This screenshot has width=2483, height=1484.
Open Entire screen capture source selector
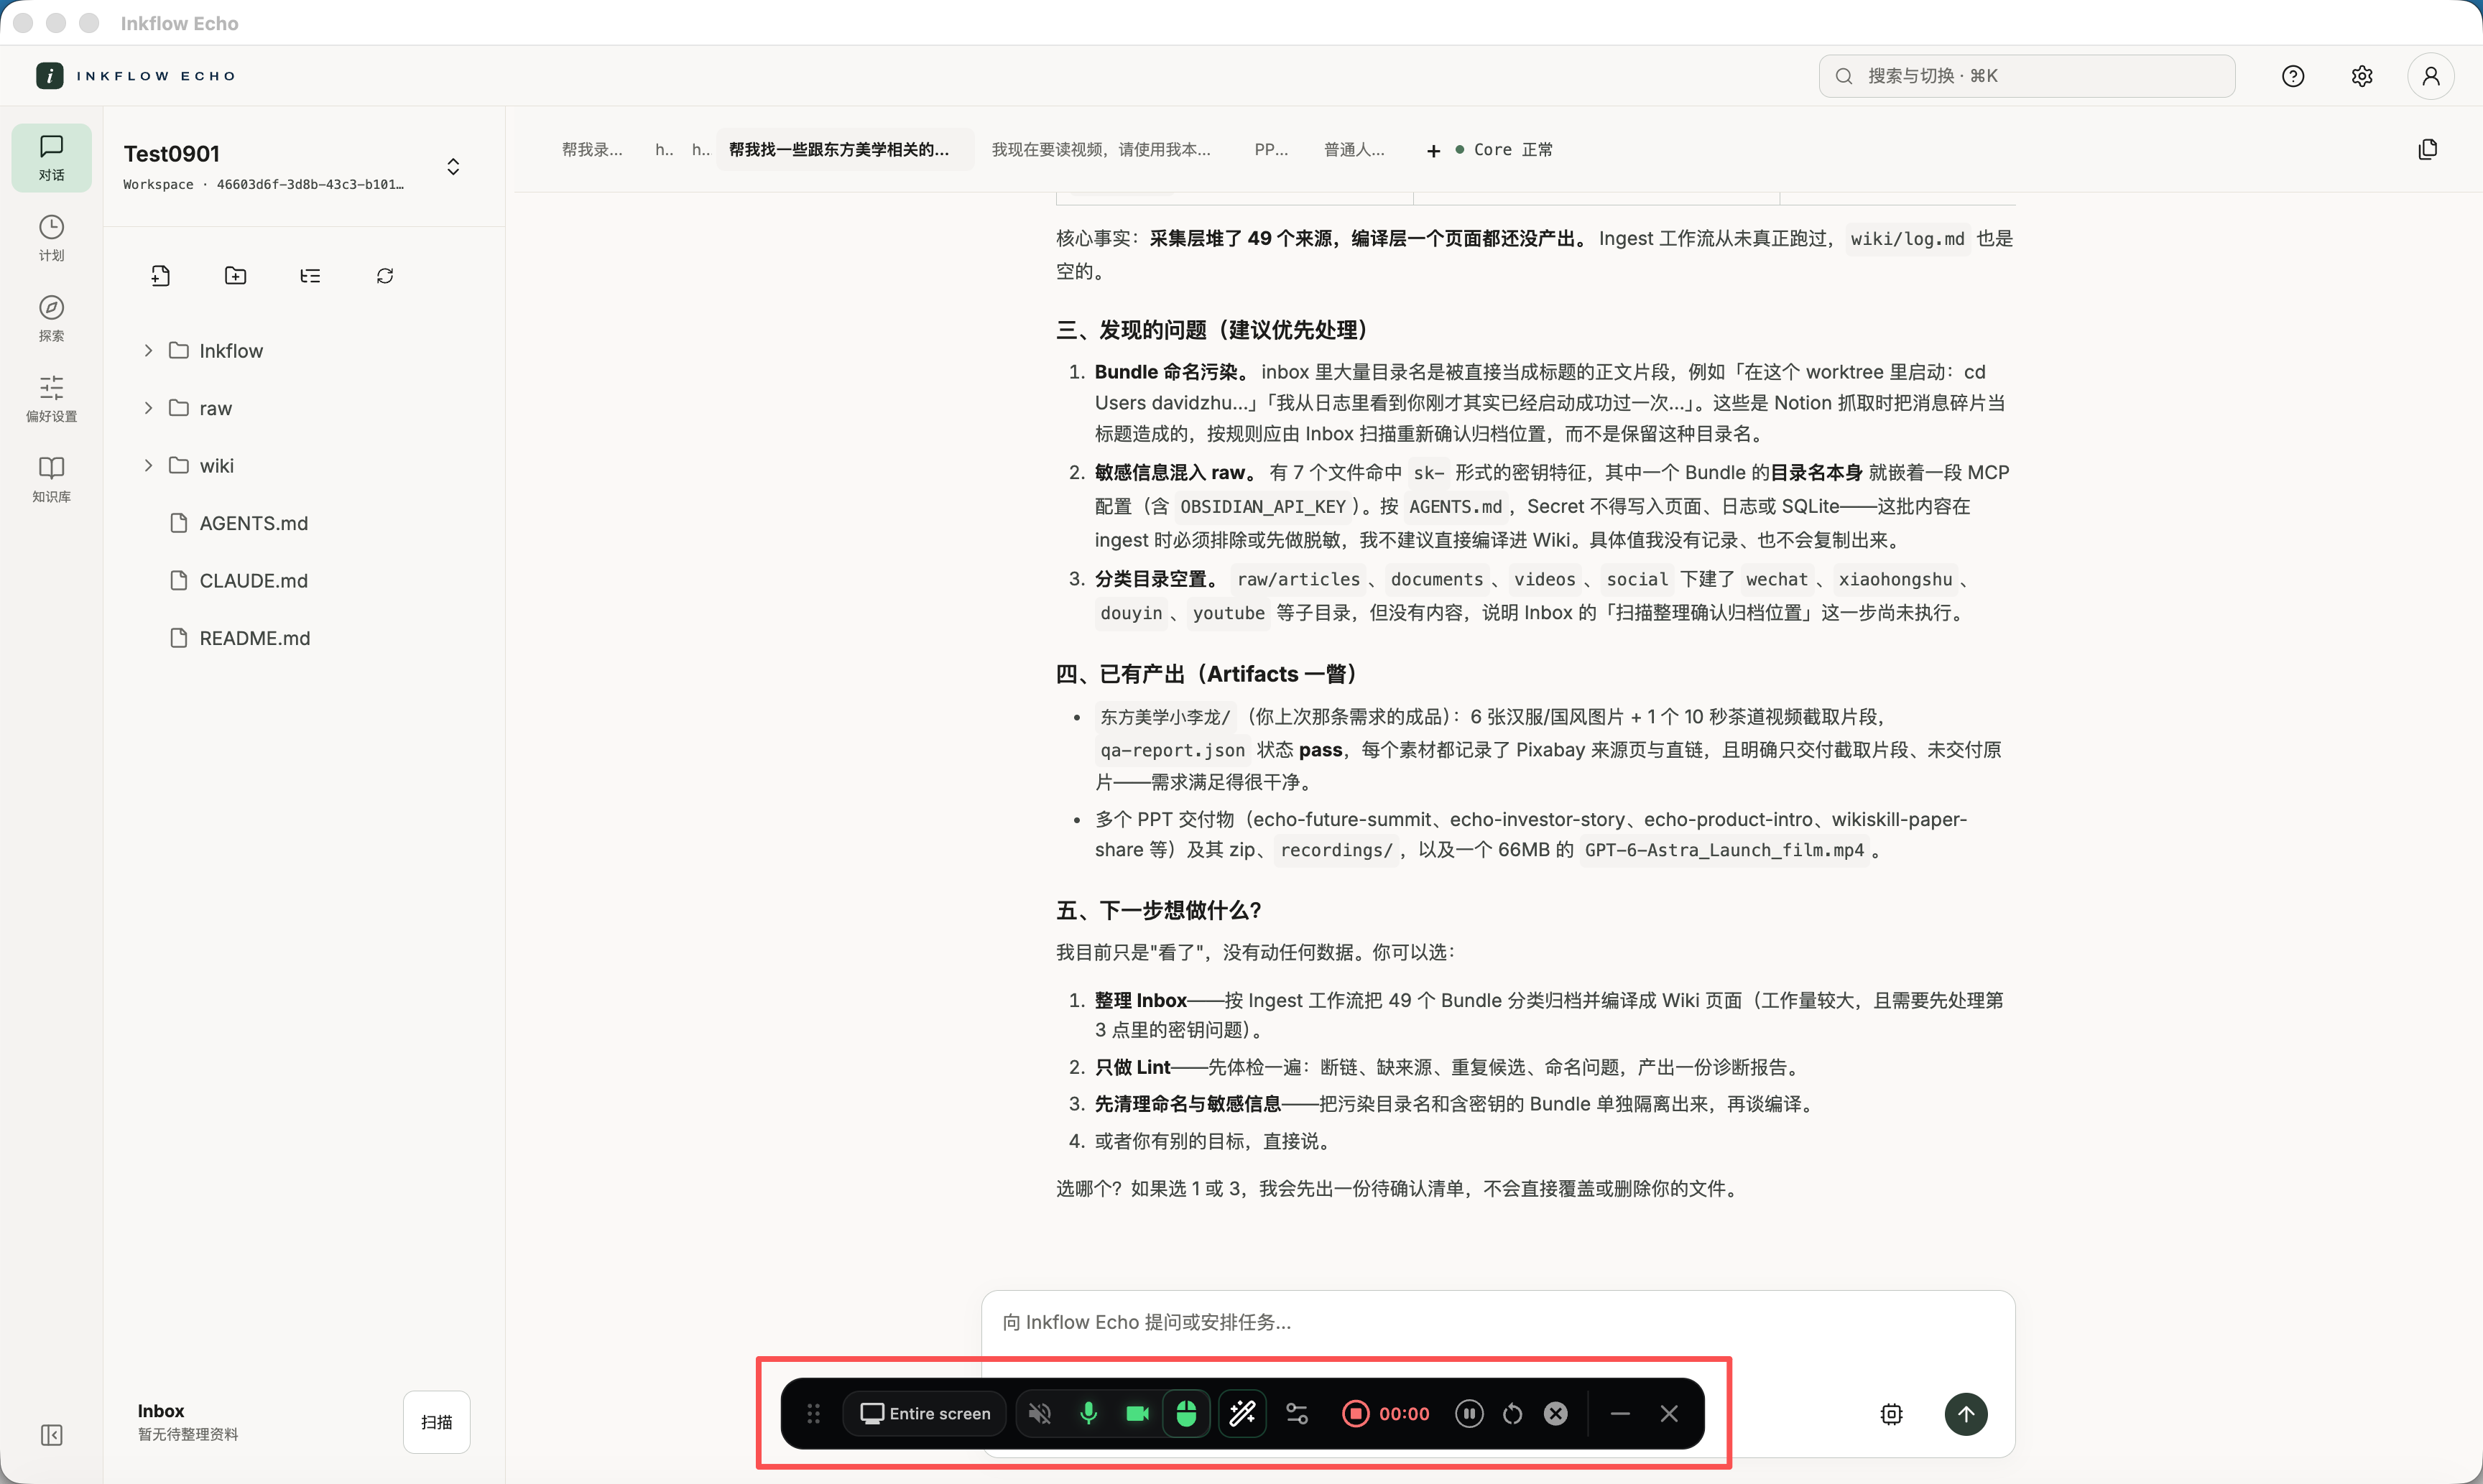click(x=925, y=1414)
